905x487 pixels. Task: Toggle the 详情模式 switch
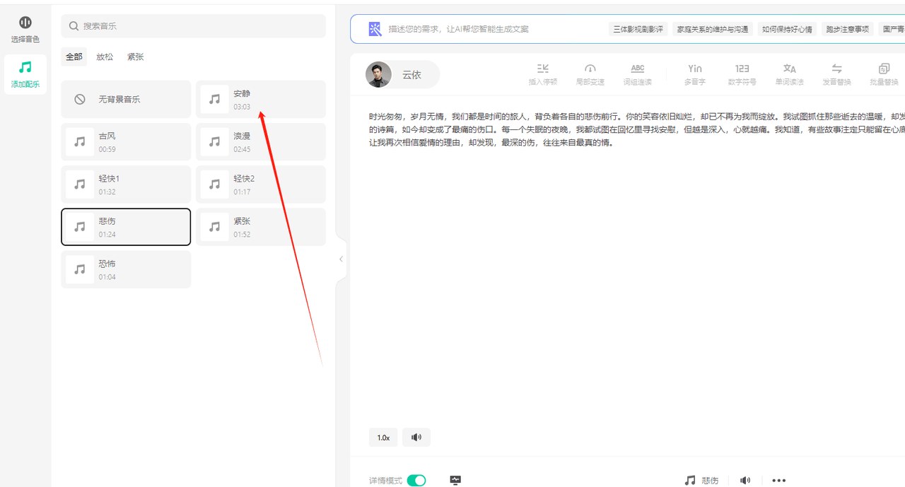coord(416,481)
